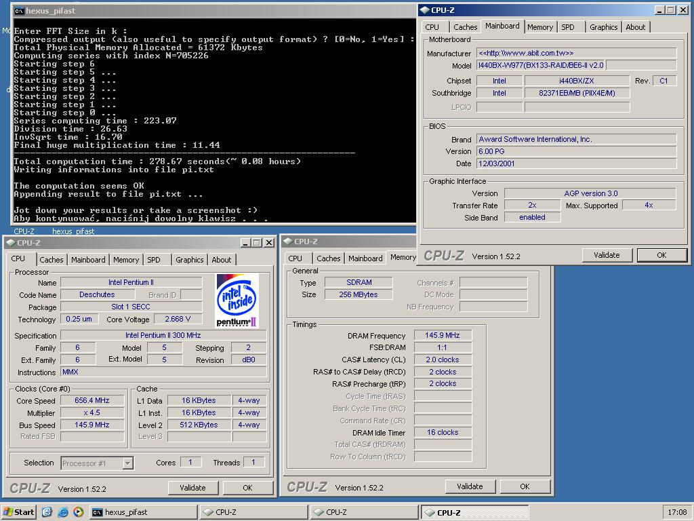Click the AGP version 3.0 field
This screenshot has width=694, height=521.
[590, 193]
